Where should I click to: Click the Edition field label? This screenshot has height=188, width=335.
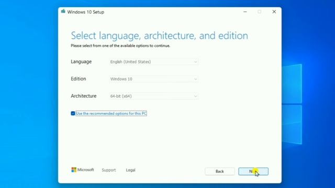pos(79,79)
